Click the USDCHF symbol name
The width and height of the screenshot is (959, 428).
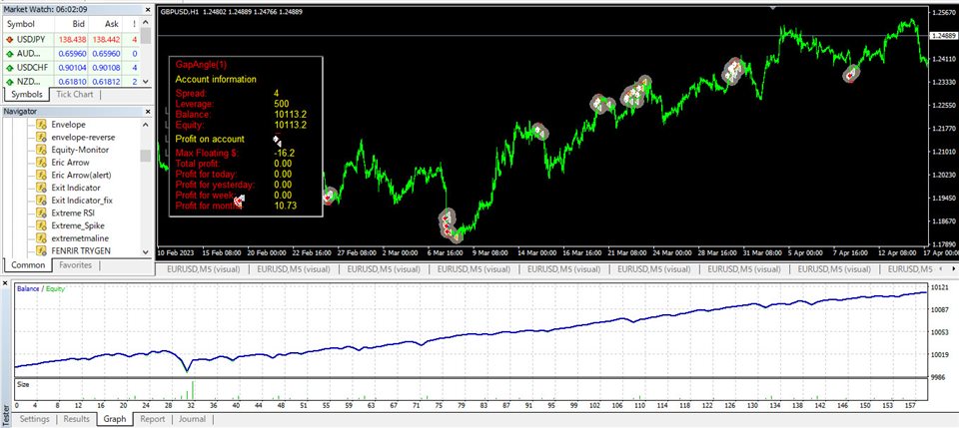click(32, 67)
